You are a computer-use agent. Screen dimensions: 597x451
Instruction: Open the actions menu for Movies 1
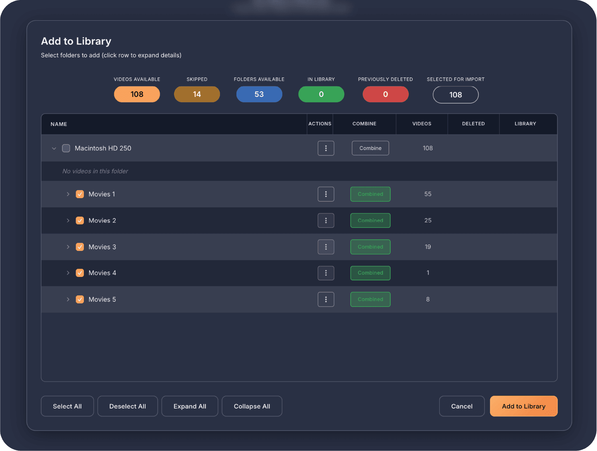[x=326, y=194]
